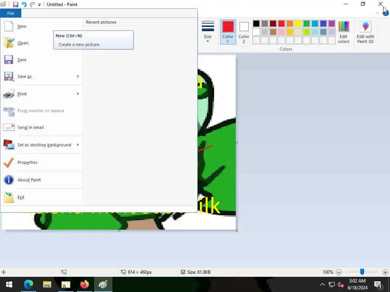This screenshot has width=390, height=292.
Task: Click the Undo arrow in title bar
Action: [x=24, y=5]
